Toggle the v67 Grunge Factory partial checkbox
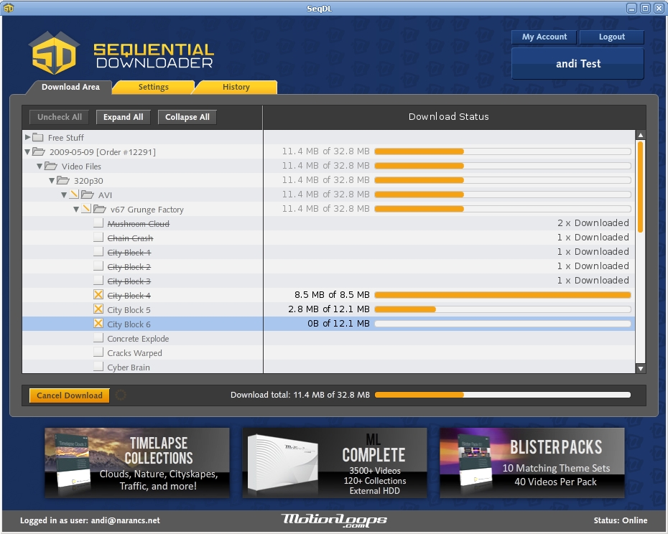 click(x=86, y=209)
